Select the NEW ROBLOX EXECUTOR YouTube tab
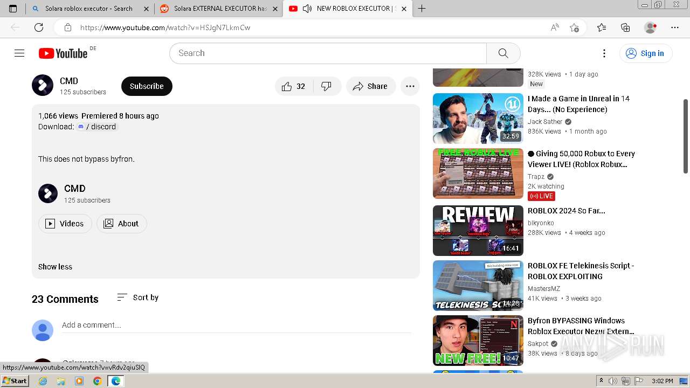Screen dimensions: 690x388 pyautogui.click(x=348, y=9)
